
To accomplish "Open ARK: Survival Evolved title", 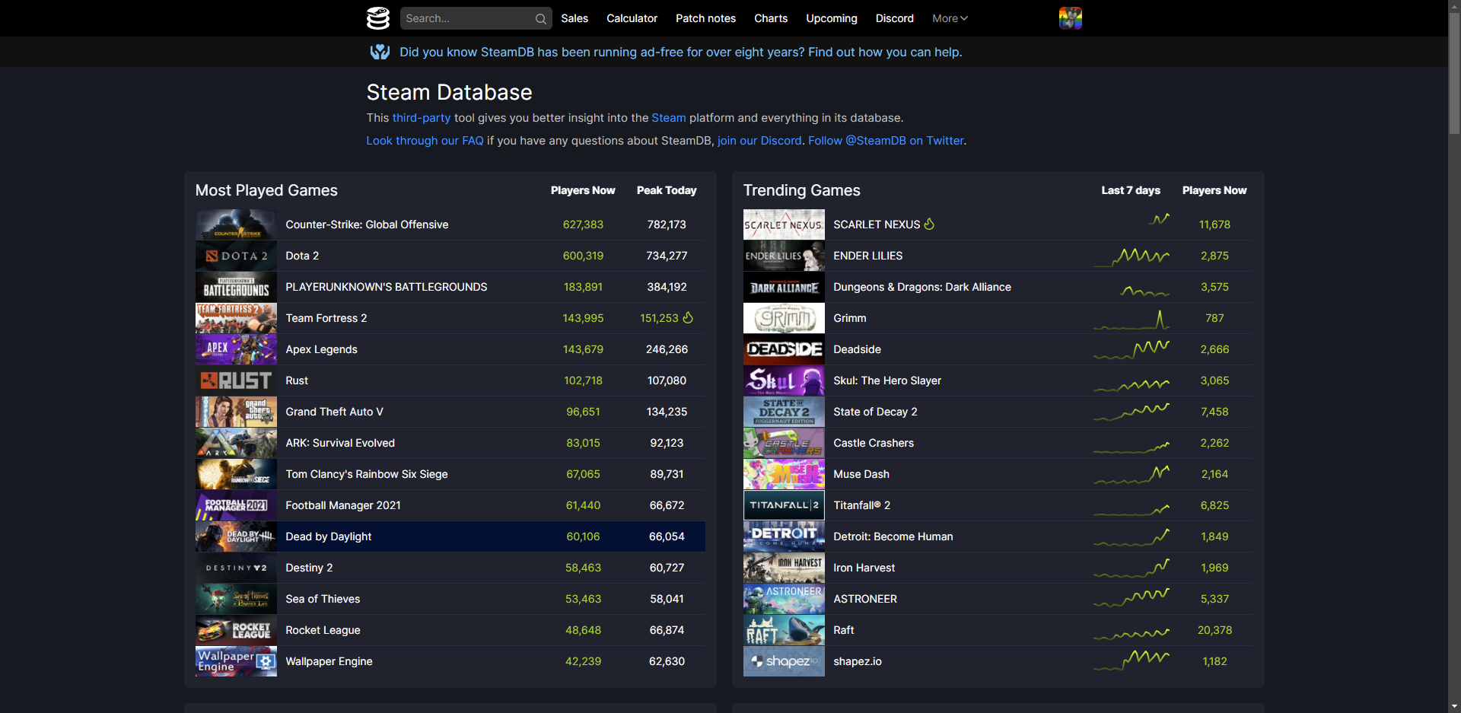I will pyautogui.click(x=340, y=443).
